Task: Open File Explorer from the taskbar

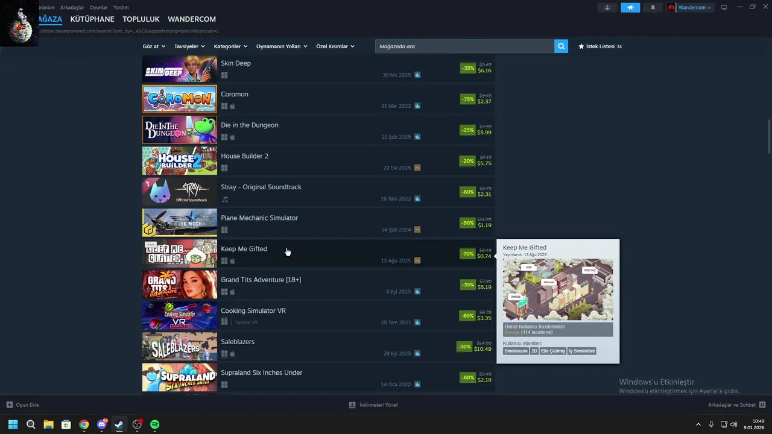Action: pyautogui.click(x=48, y=424)
